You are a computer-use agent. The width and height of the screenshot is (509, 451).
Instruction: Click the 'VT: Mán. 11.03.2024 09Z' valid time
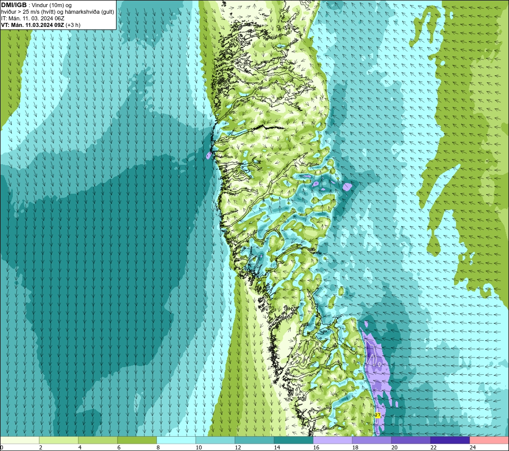tap(33, 25)
